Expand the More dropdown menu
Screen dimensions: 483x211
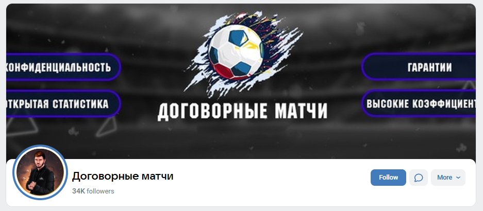tap(448, 178)
